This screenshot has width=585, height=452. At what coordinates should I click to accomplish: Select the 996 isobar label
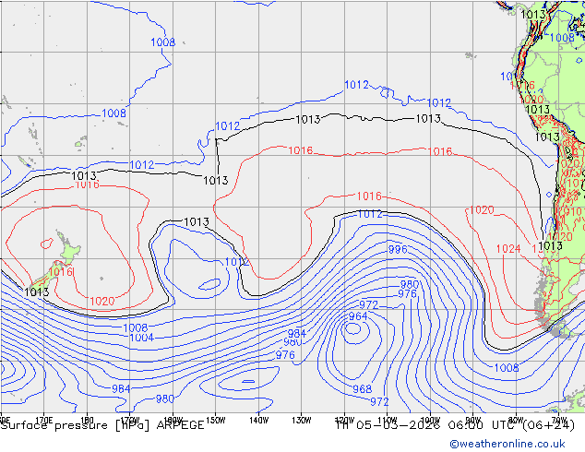click(x=398, y=249)
